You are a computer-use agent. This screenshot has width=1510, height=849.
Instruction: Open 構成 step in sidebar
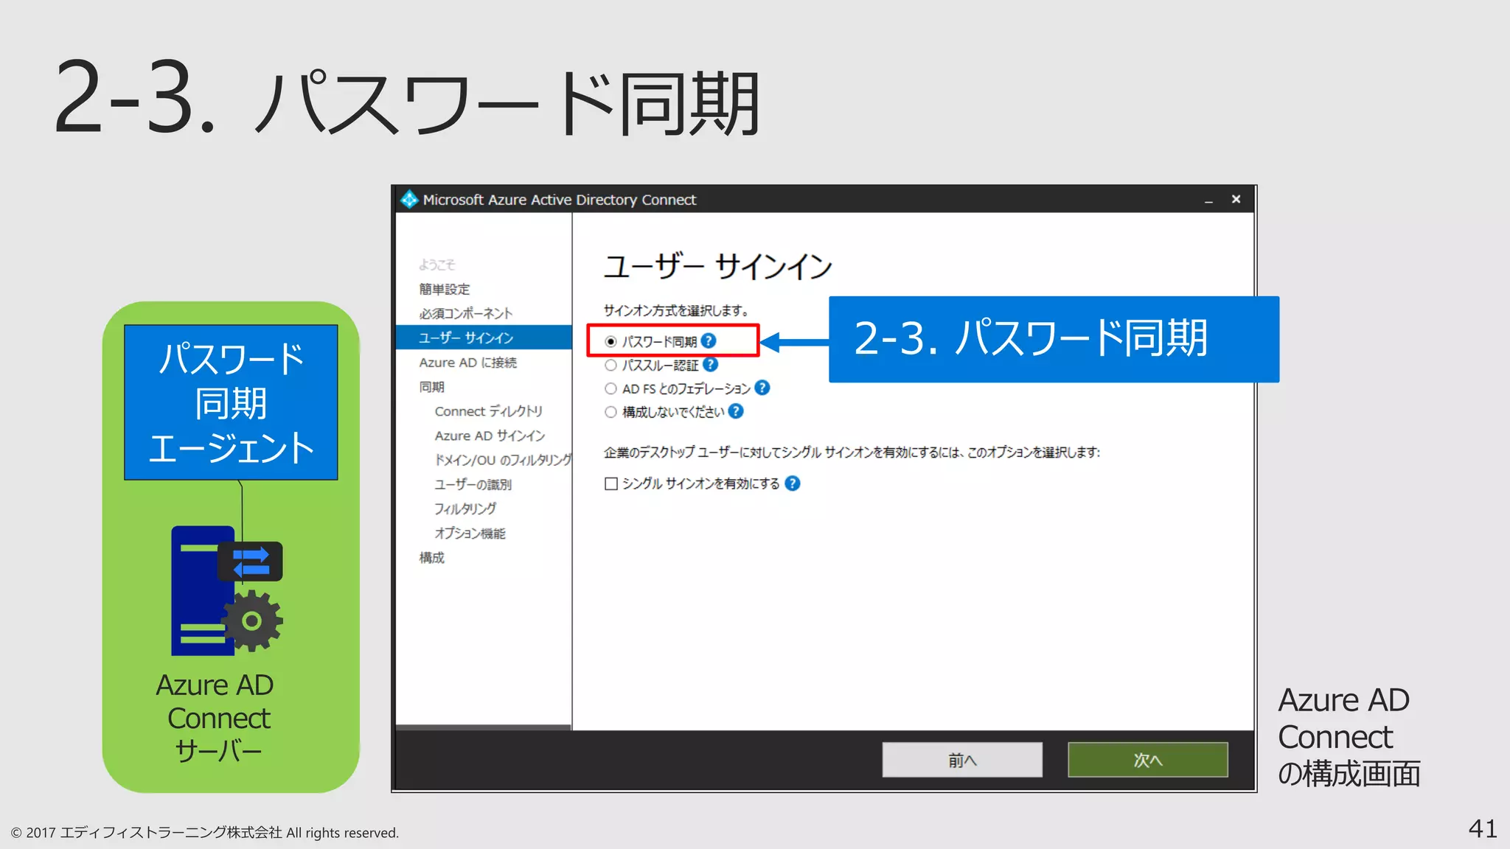(x=432, y=558)
